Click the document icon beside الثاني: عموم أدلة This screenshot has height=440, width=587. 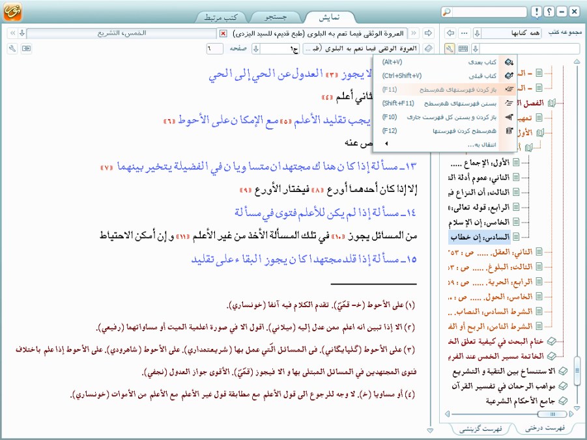tap(516, 177)
